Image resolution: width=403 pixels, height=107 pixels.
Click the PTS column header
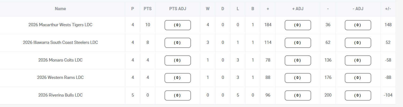[x=147, y=9]
